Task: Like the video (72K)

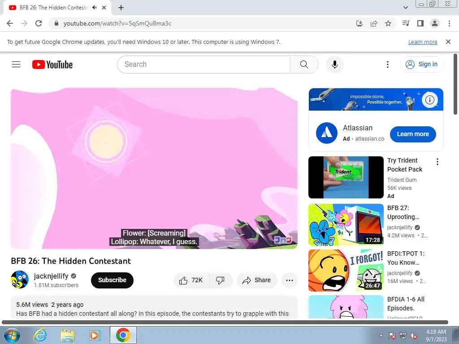Action: point(191,280)
